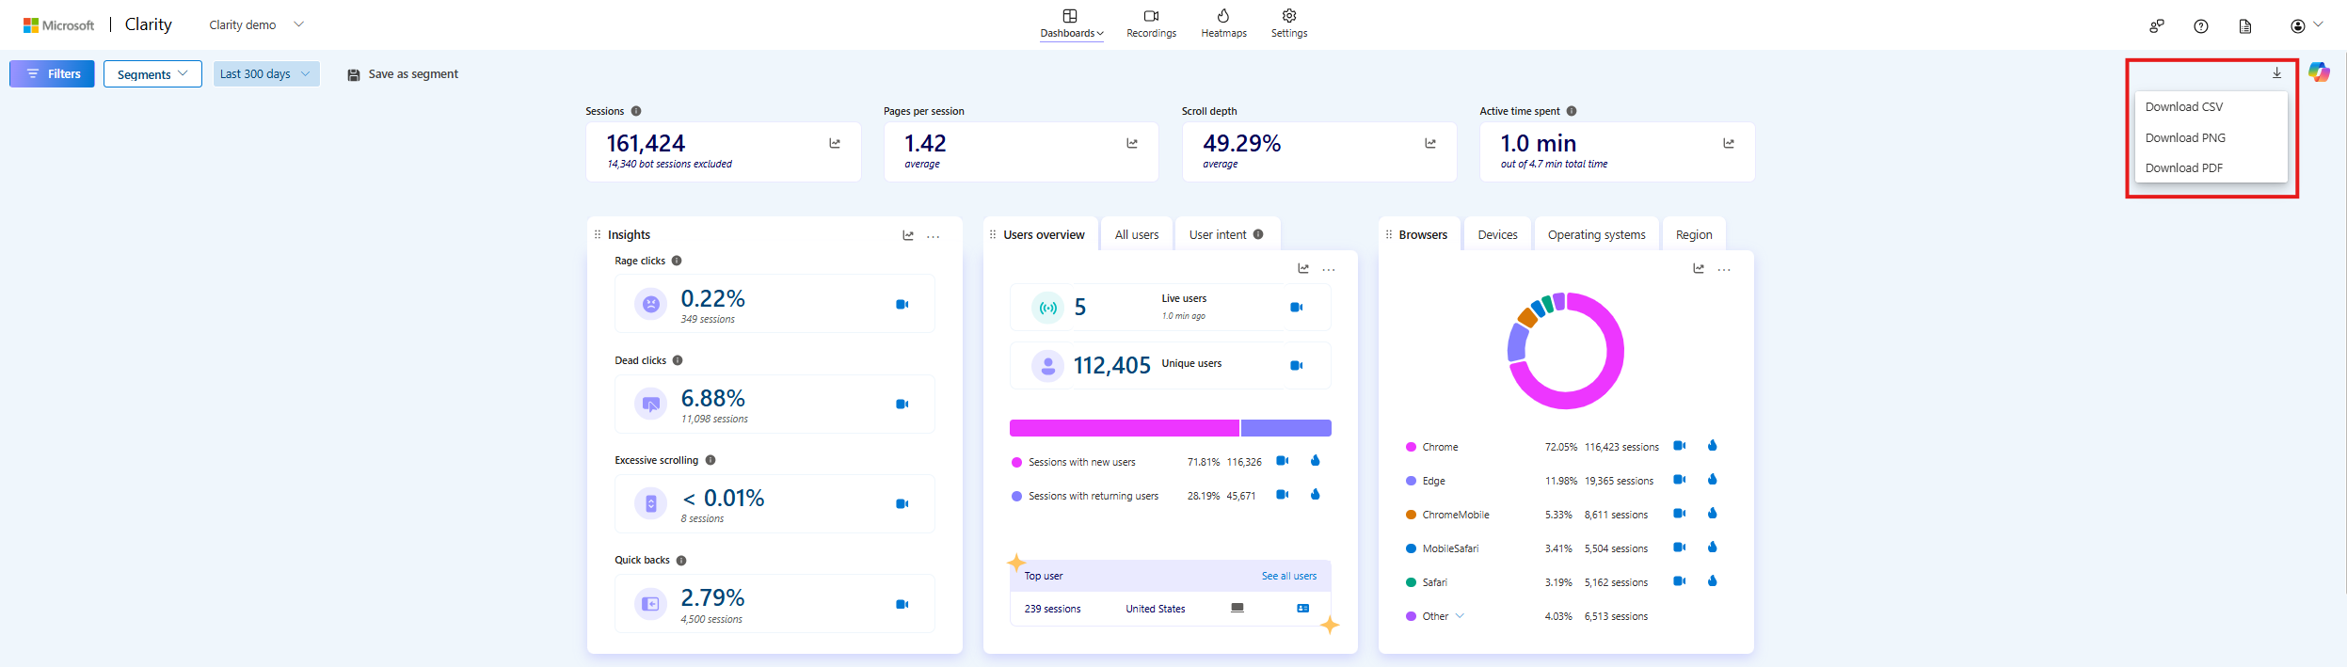This screenshot has height=667, width=2347.
Task: Click the new users bar segment
Action: click(1125, 428)
